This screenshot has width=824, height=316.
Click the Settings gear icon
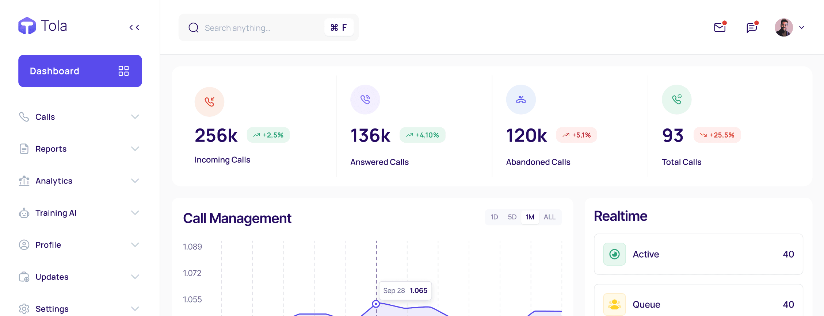click(x=24, y=309)
